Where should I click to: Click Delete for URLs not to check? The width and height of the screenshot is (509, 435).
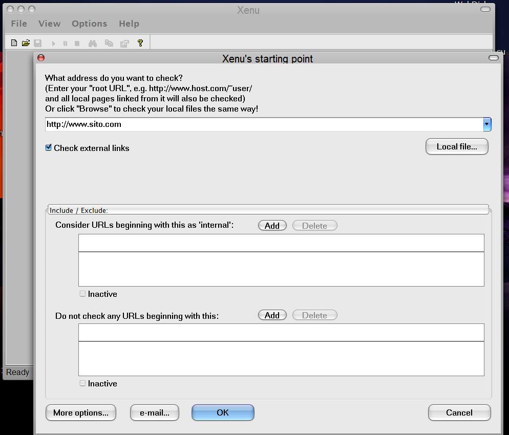(x=314, y=315)
